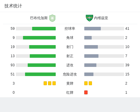
Task: Select the 技术统计 section heading
Action: coord(13,6)
